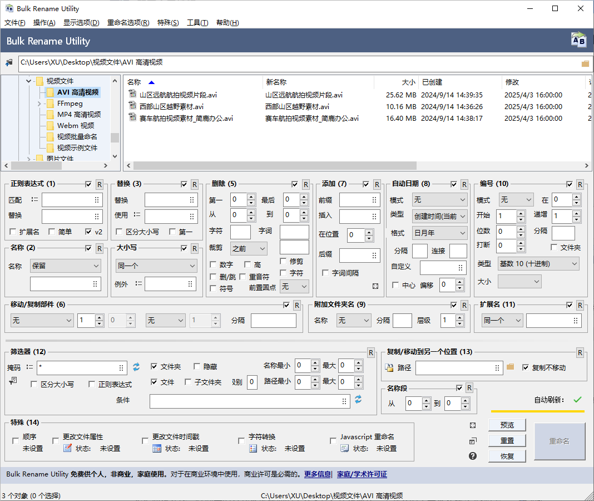Click the up-level folder icon beside address bar
Image resolution: width=594 pixels, height=501 pixels.
(8, 62)
